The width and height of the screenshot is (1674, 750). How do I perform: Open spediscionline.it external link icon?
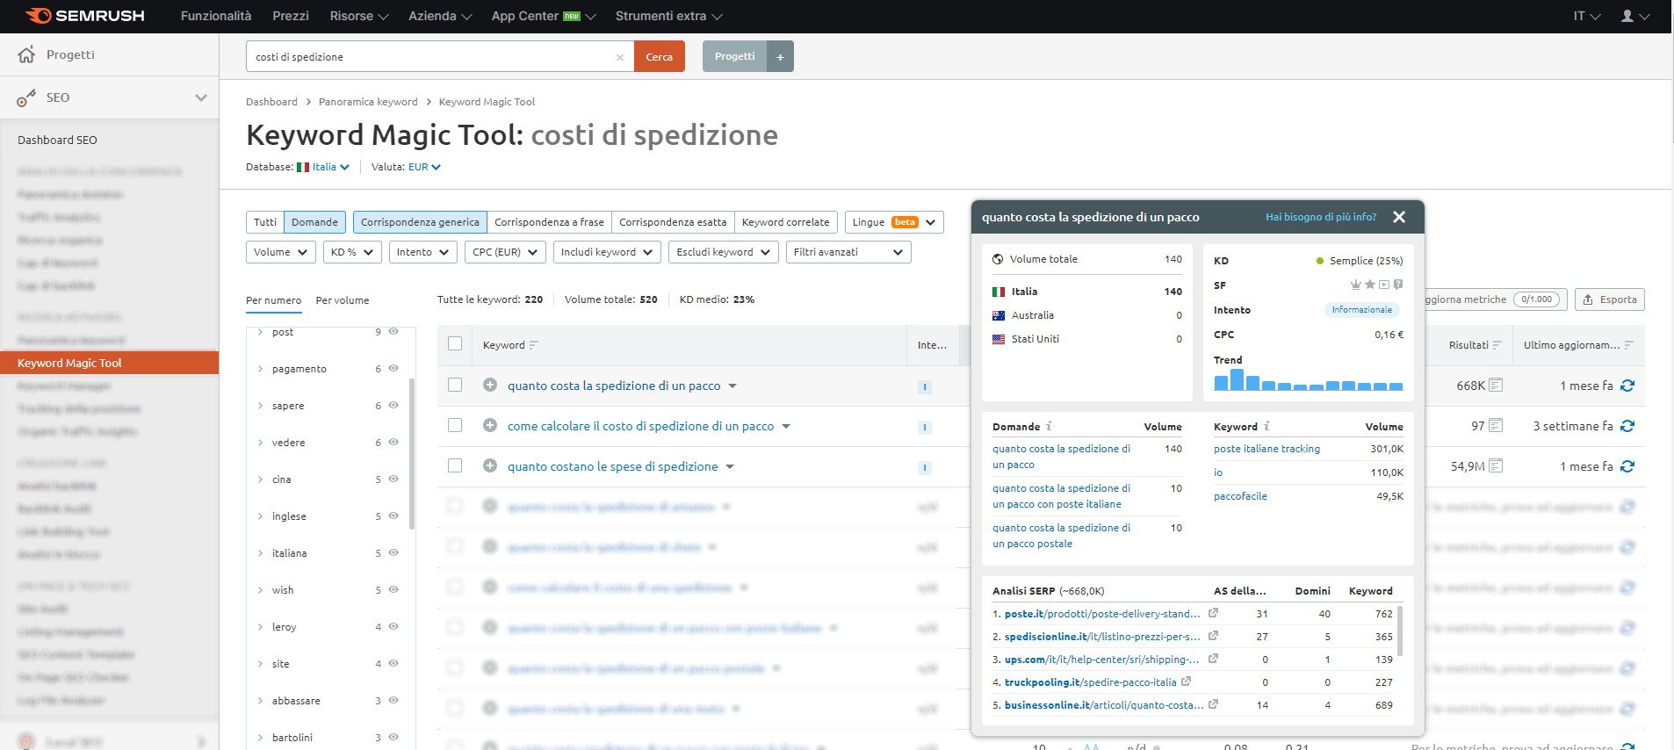1213,636
